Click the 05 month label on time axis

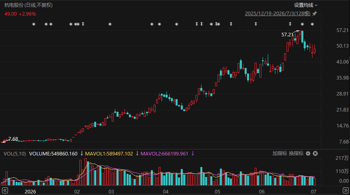[x=218, y=192]
